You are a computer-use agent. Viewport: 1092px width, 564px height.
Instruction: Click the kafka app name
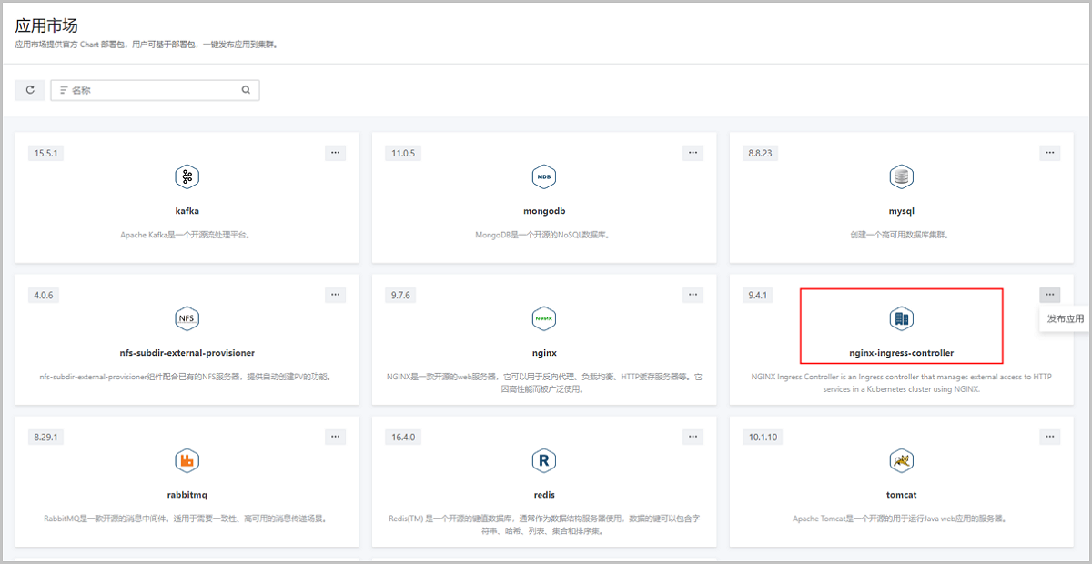(x=187, y=211)
